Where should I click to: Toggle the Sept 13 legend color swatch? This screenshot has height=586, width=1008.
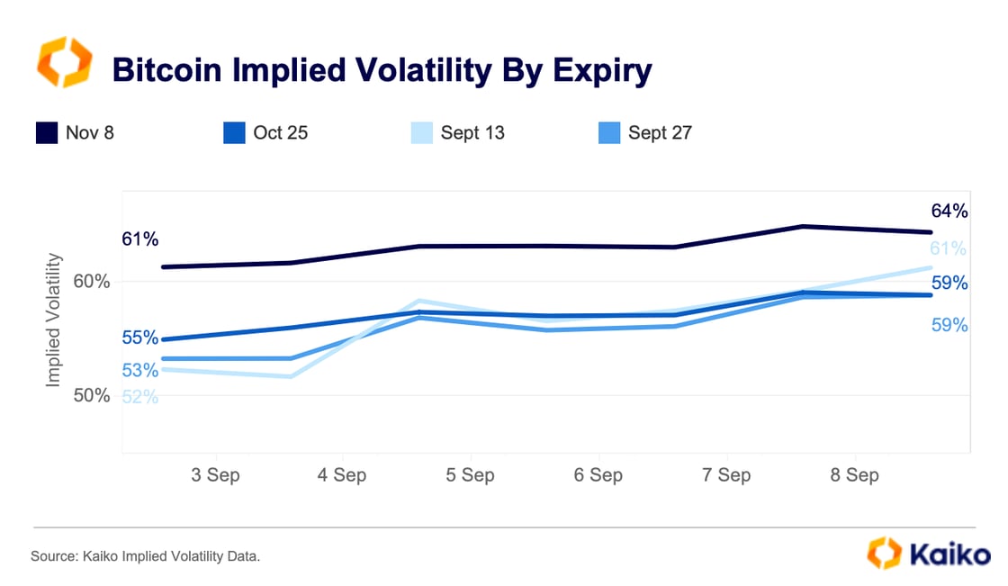[422, 133]
